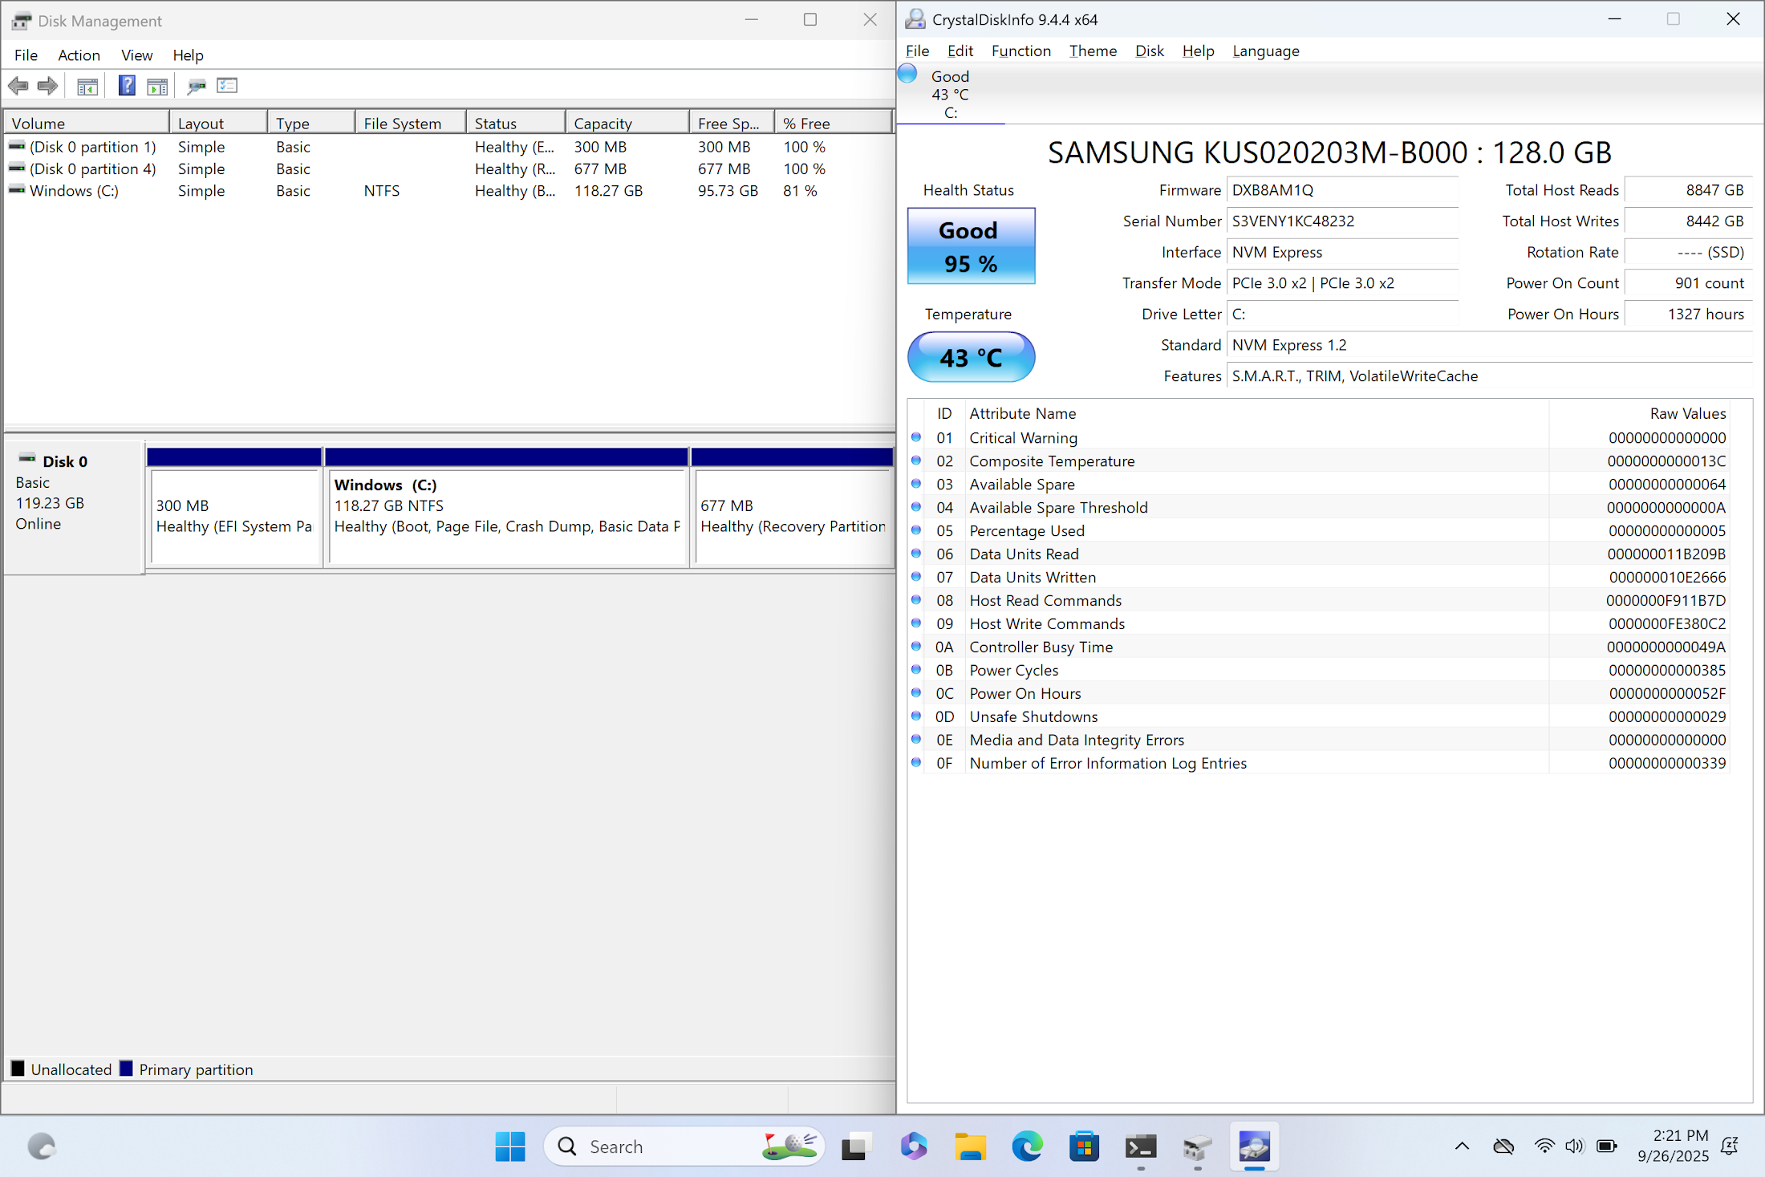
Task: Click the Good 95 % health status button
Action: click(x=971, y=246)
